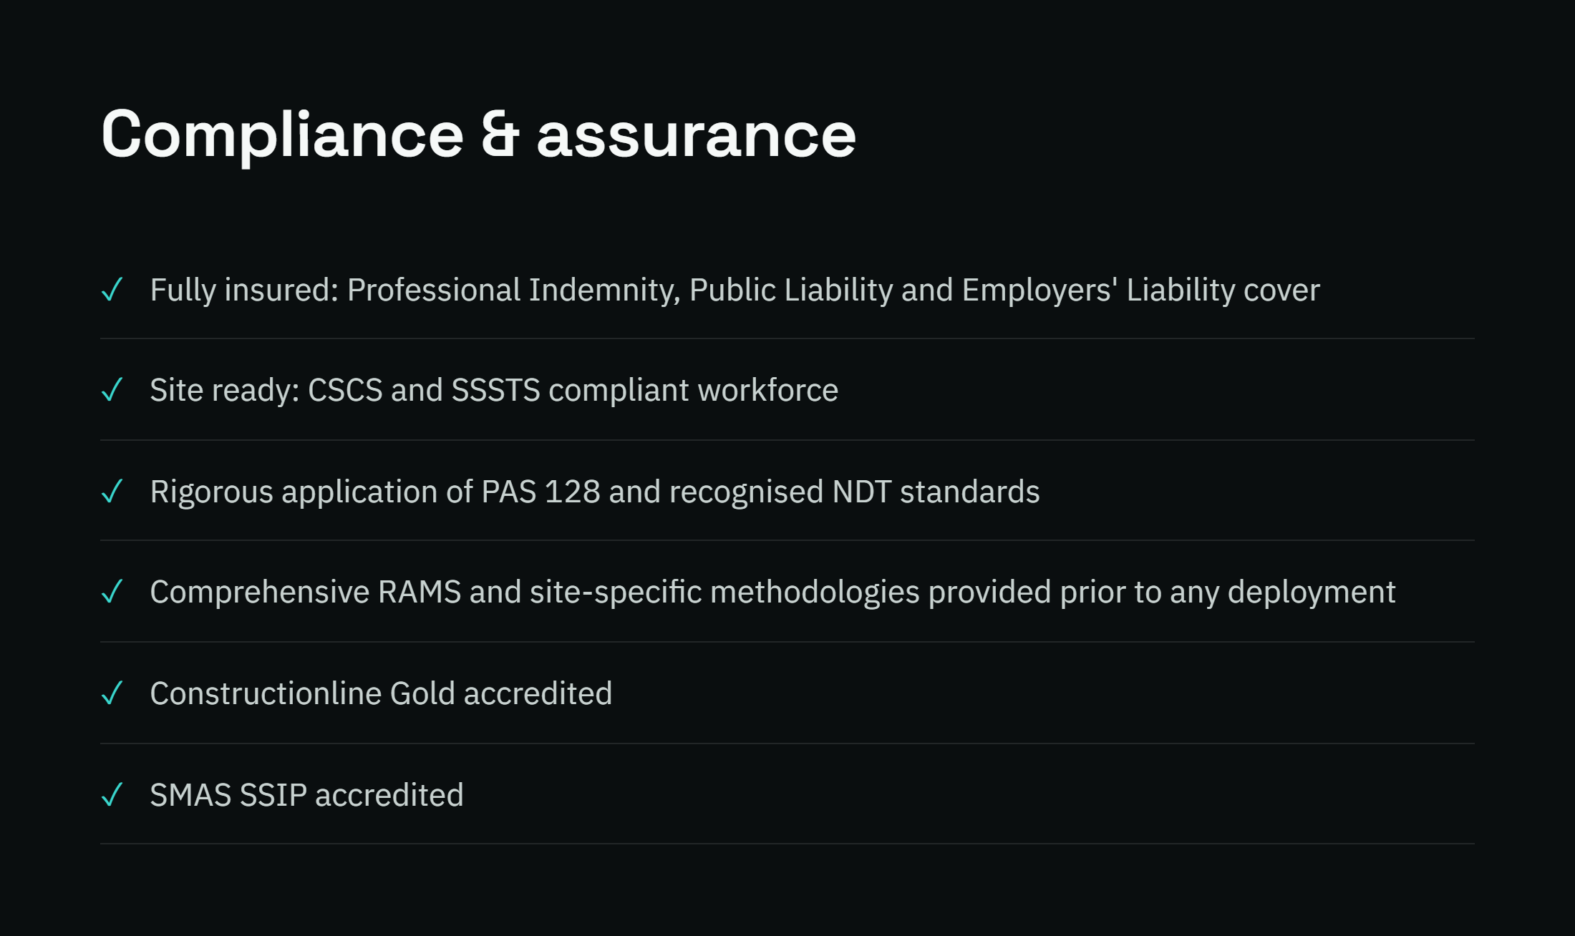Image resolution: width=1575 pixels, height=936 pixels.
Task: Click the Constructionline Gold accredited text
Action: pos(381,694)
